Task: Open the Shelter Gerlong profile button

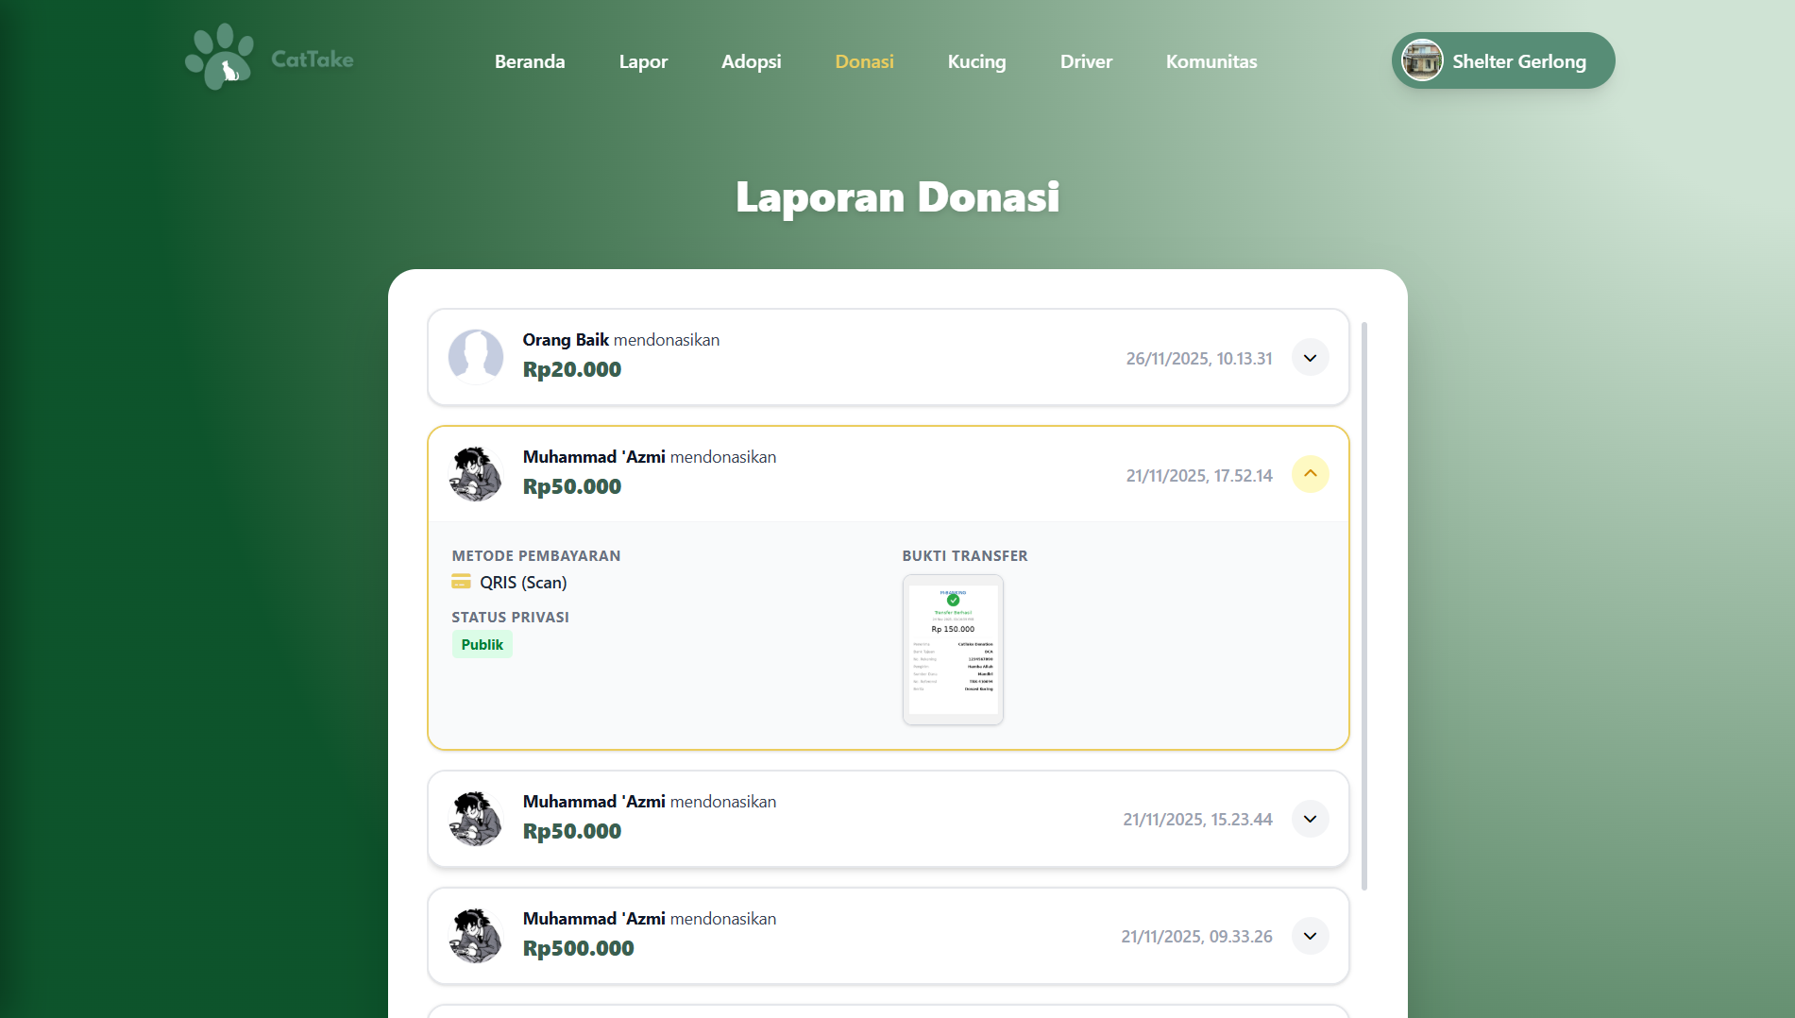Action: click(x=1503, y=60)
